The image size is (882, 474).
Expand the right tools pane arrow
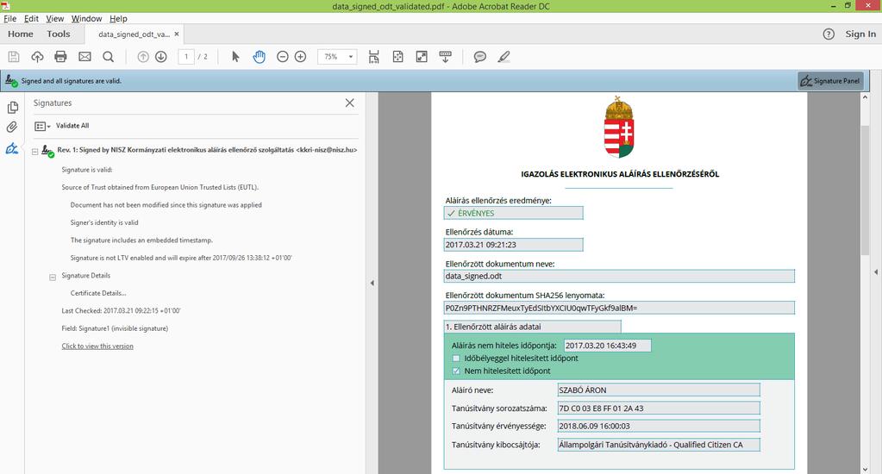point(876,272)
